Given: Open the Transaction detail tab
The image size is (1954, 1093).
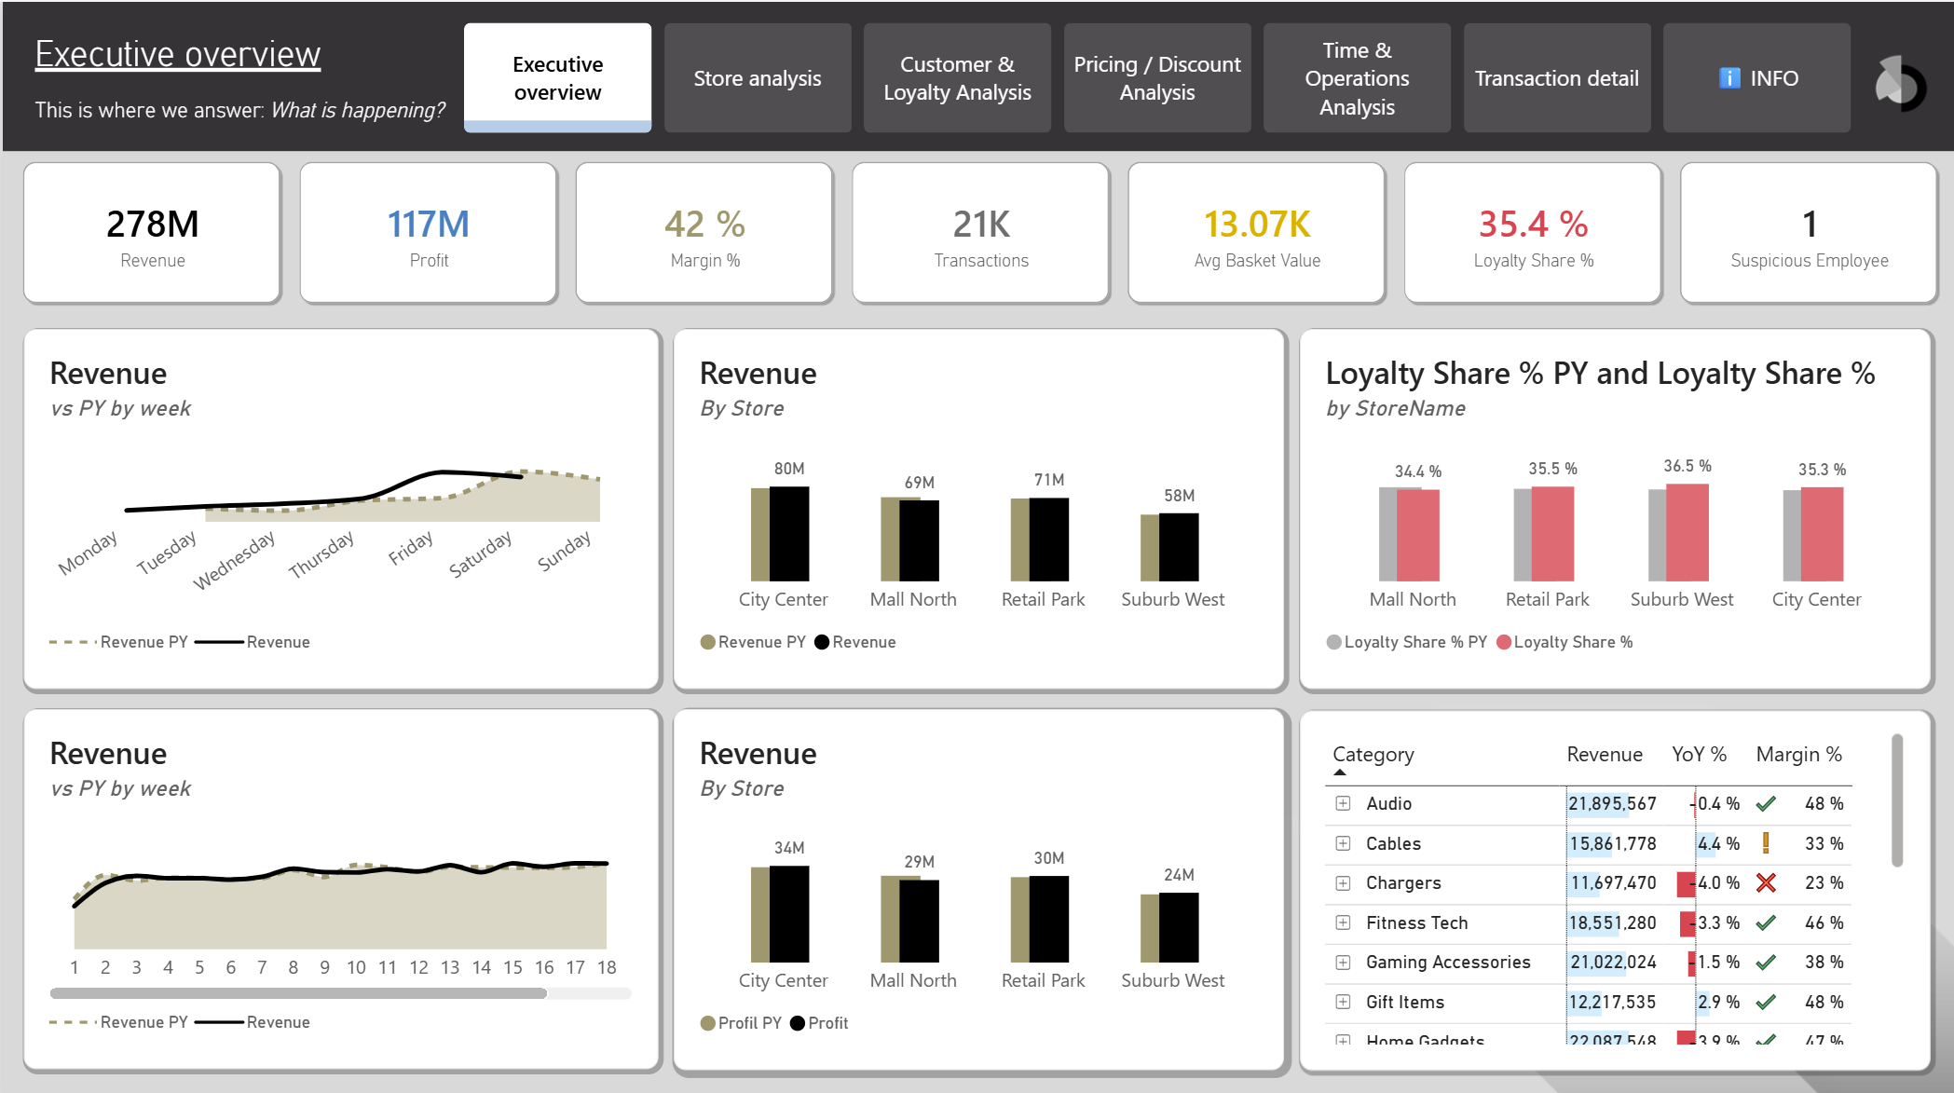Looking at the screenshot, I should pyautogui.click(x=1557, y=78).
